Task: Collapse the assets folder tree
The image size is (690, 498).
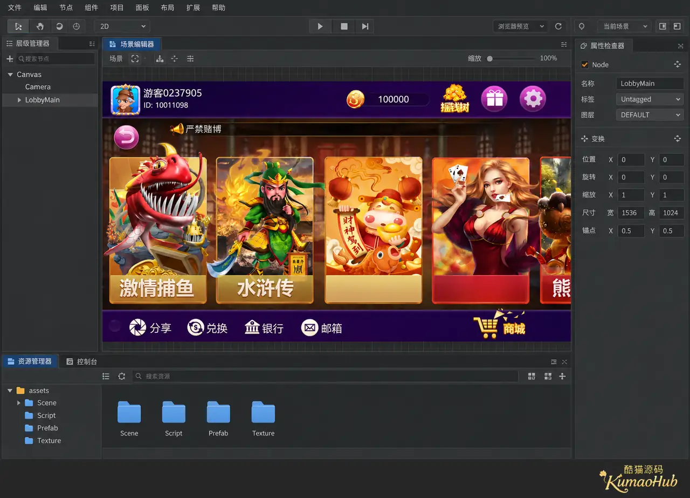Action: click(x=10, y=391)
